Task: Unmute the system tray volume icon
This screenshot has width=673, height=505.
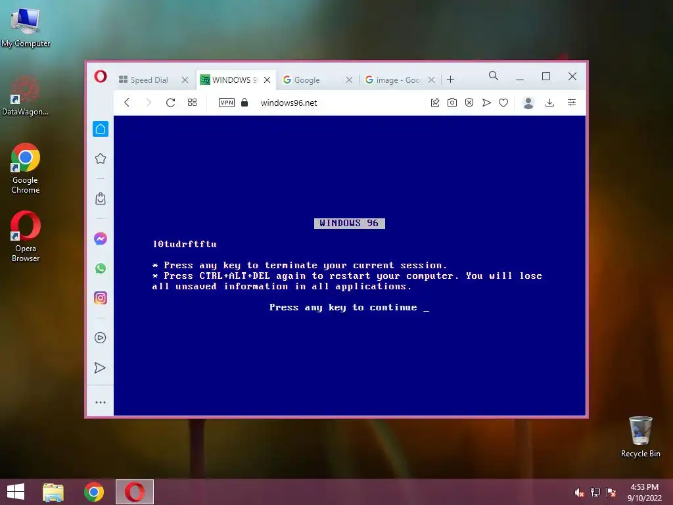Action: (x=580, y=493)
